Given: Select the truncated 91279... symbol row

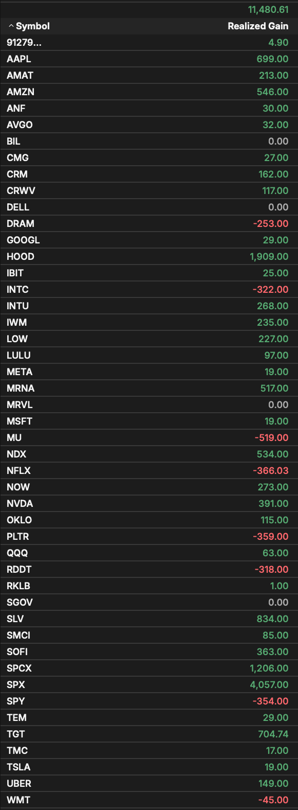Looking at the screenshot, I should 149,43.
